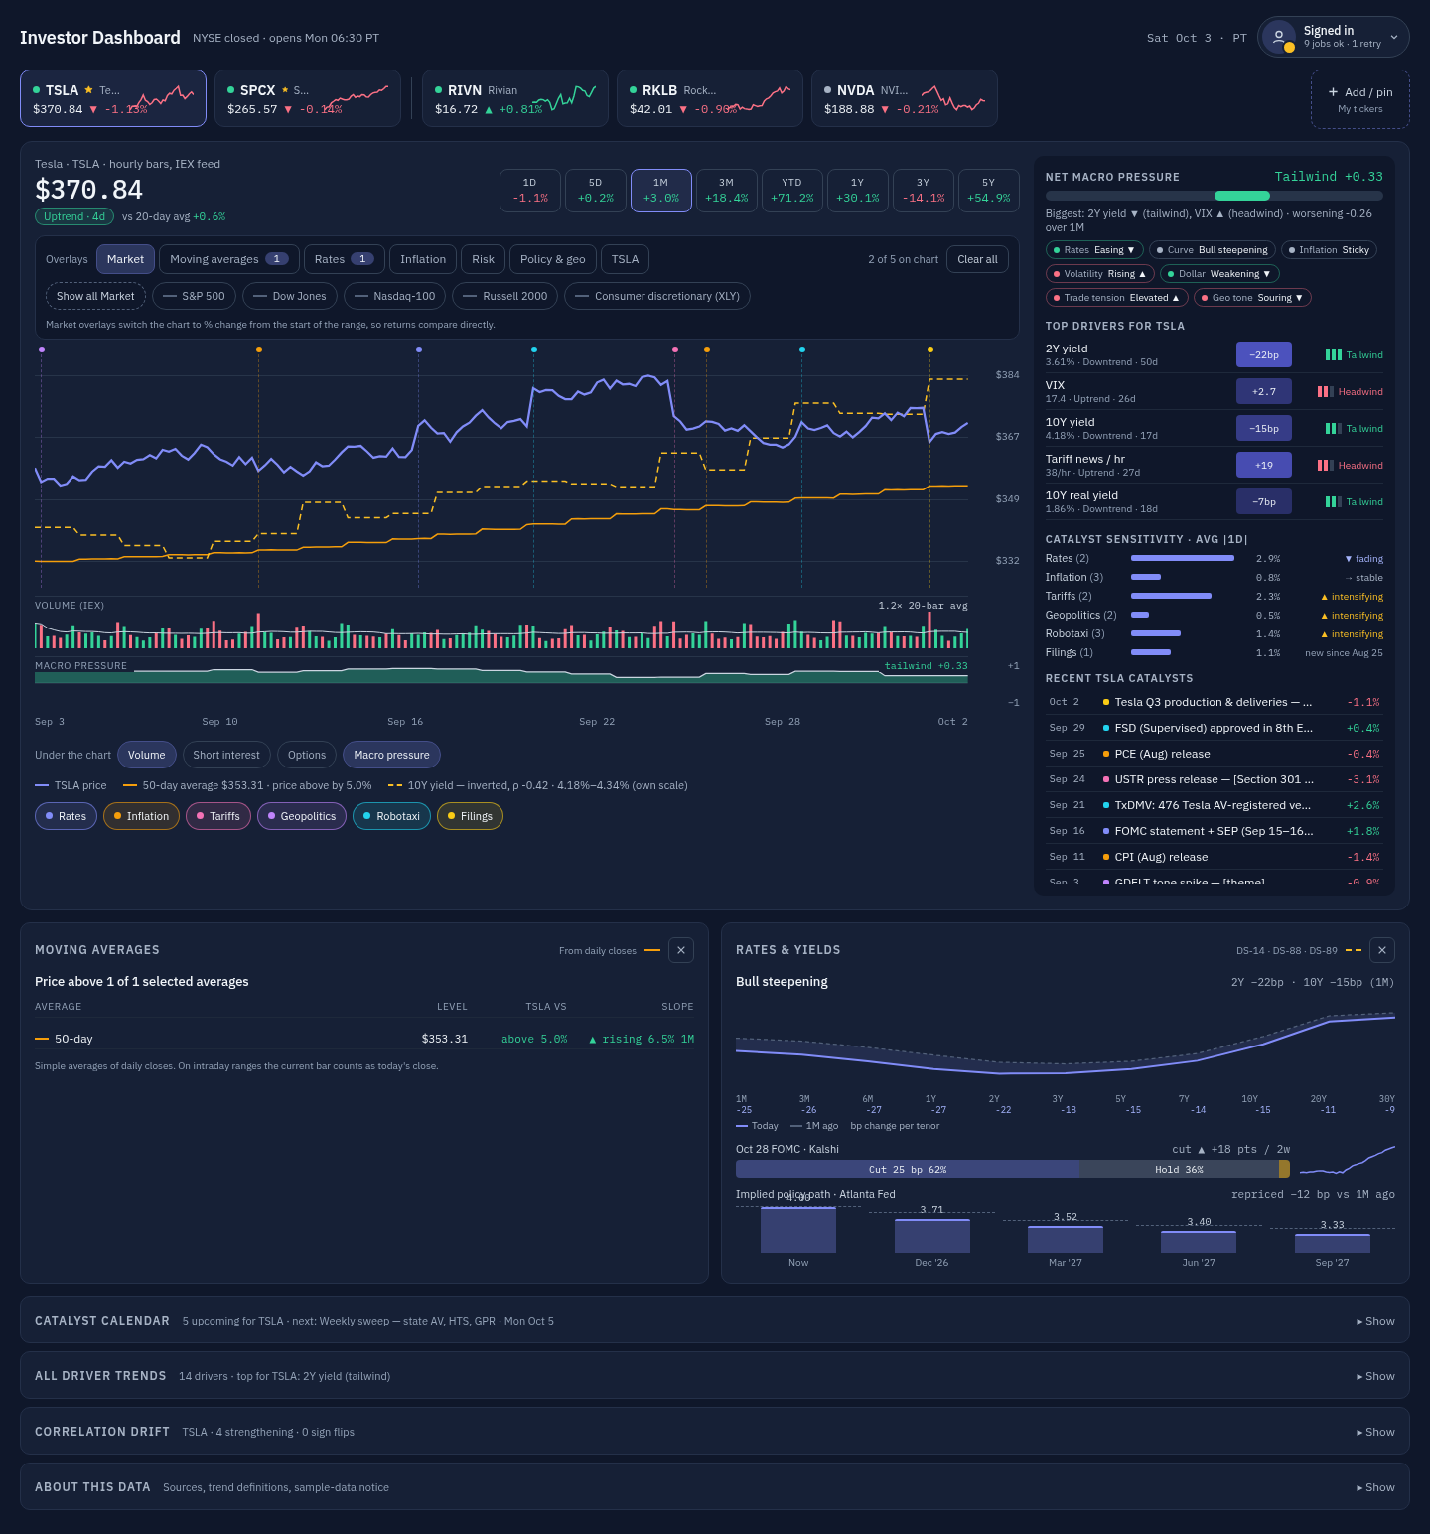Viewport: 1430px width, 1534px height.
Task: Click the 10Y real yield Tailwind bars icon
Action: point(1334,501)
